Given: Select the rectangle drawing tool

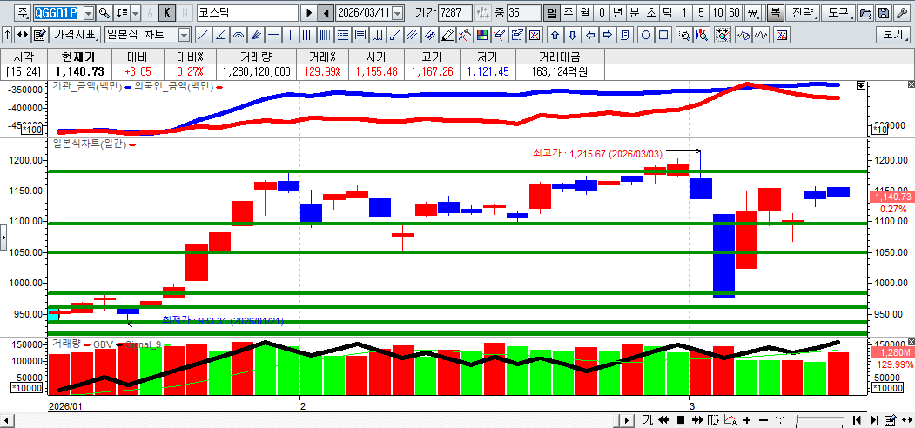Looking at the screenshot, I should [x=663, y=35].
